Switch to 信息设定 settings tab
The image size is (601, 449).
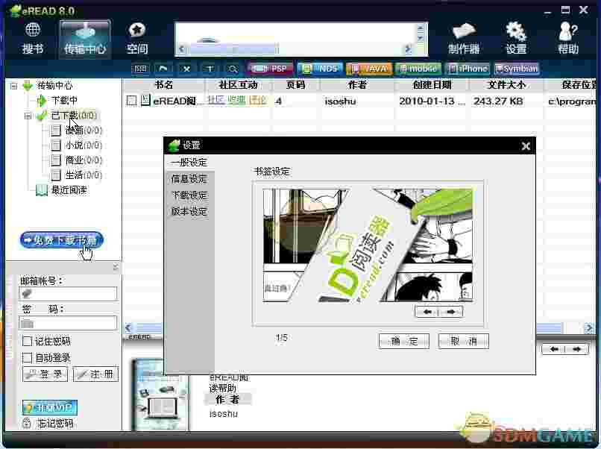[x=189, y=179]
